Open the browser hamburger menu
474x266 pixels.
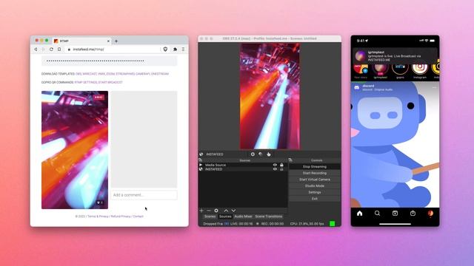point(183,50)
